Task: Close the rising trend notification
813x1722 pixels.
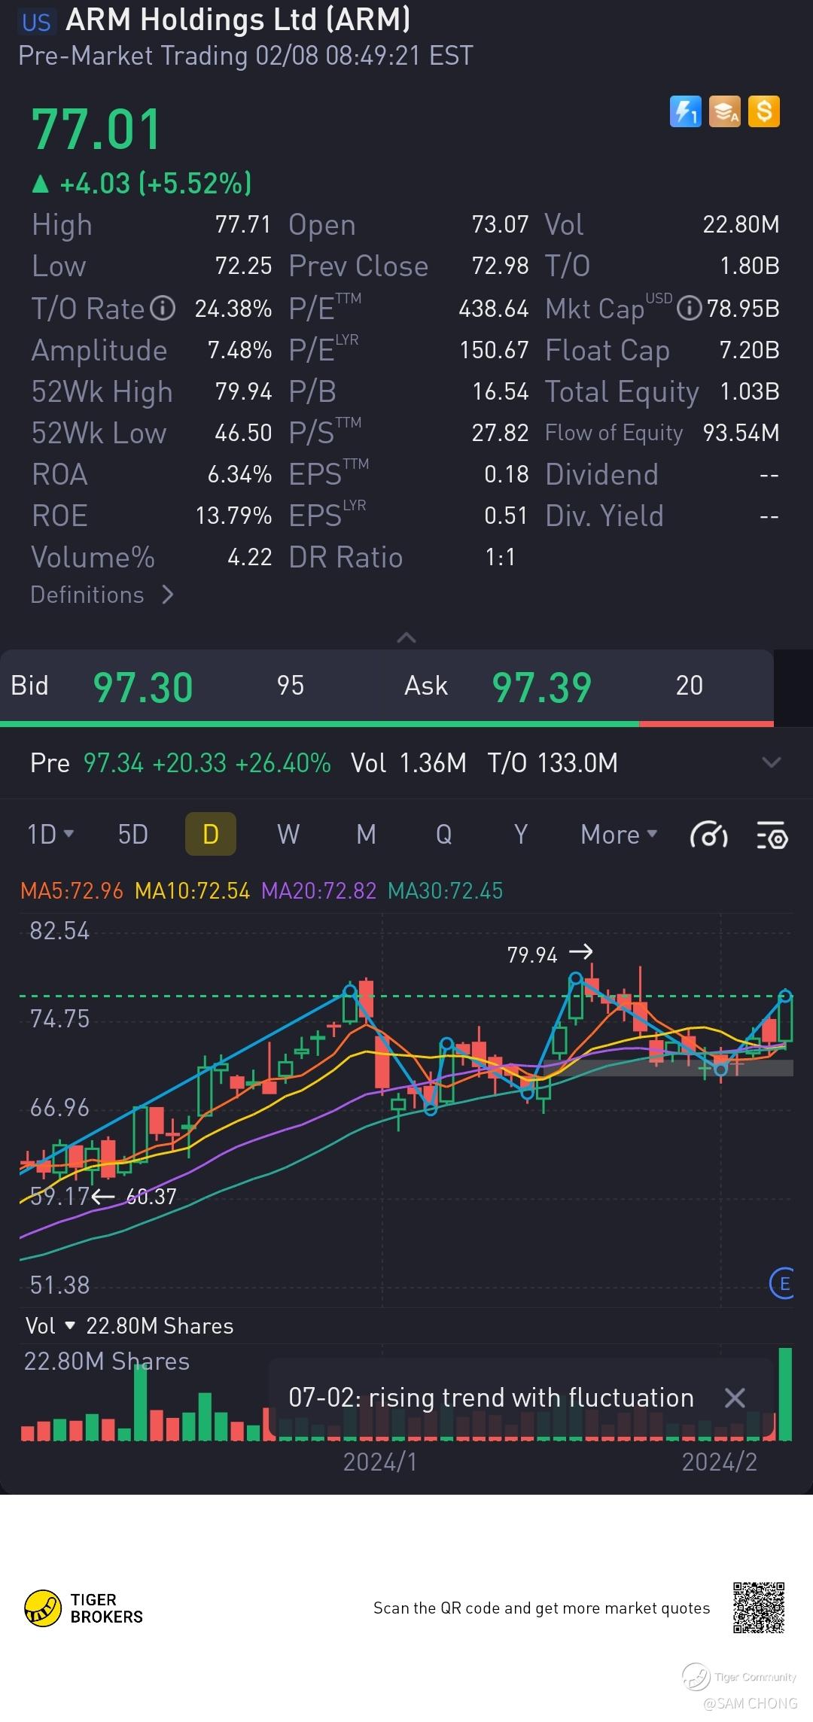Action: tap(734, 1398)
